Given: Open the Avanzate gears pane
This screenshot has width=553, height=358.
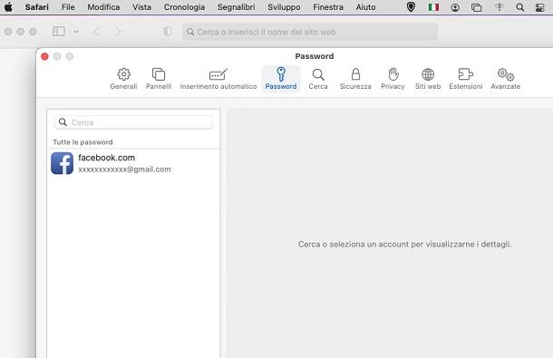Looking at the screenshot, I should (x=505, y=79).
